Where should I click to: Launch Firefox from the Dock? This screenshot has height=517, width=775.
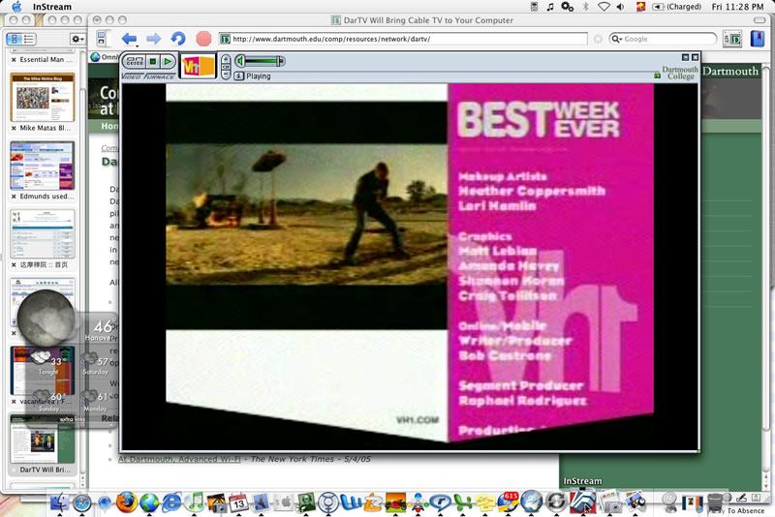click(127, 502)
